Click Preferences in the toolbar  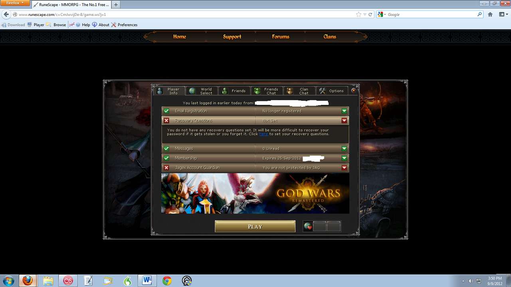point(124,25)
